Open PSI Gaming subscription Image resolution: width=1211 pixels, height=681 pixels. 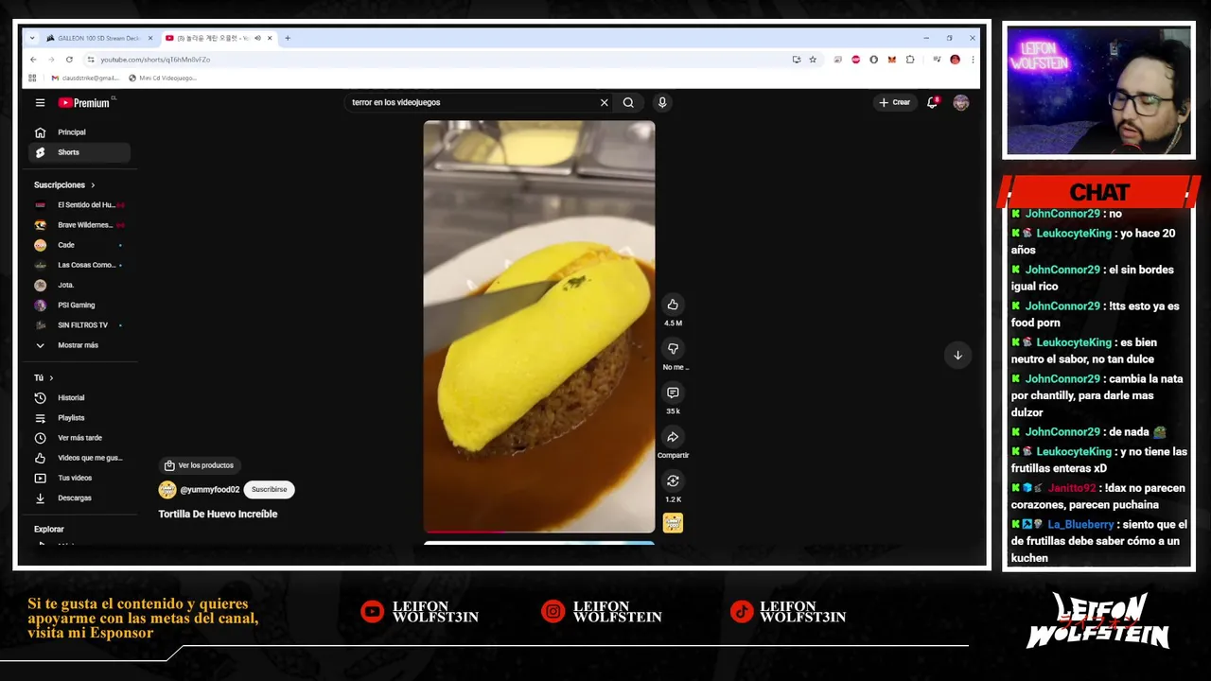tap(80, 306)
